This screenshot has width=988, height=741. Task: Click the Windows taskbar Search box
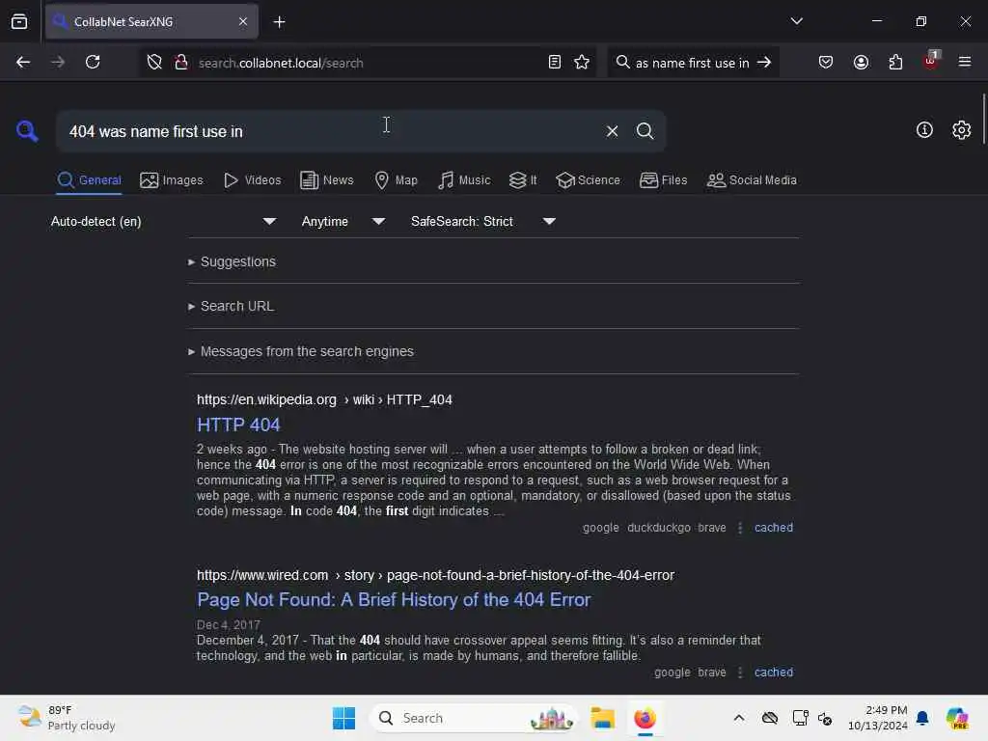(x=474, y=718)
